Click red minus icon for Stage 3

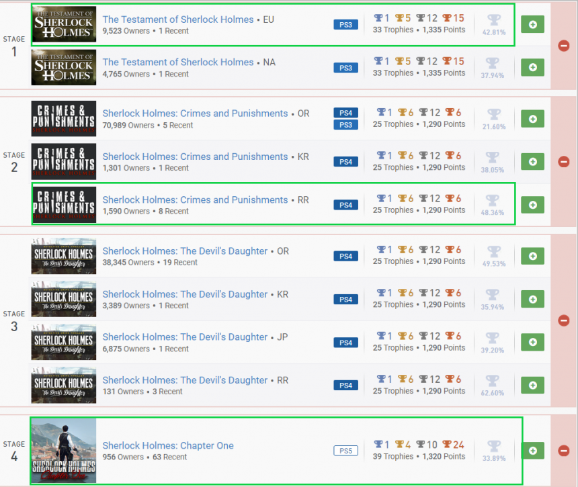click(x=563, y=320)
